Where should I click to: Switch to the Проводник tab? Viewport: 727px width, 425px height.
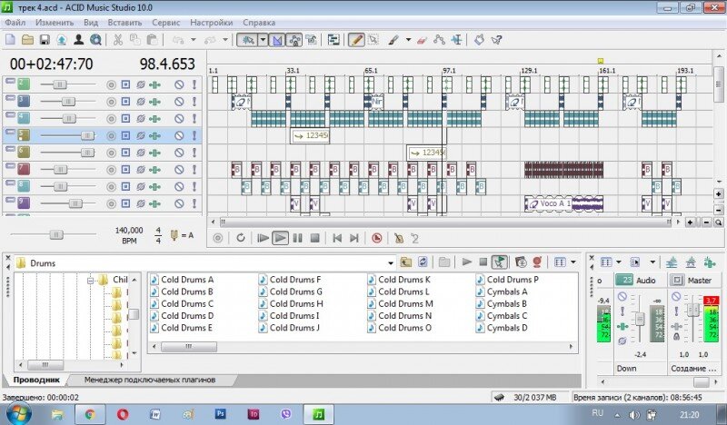[36, 380]
